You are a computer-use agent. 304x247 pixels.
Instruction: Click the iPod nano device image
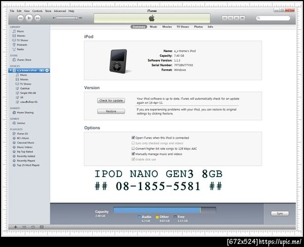pyautogui.click(x=119, y=61)
